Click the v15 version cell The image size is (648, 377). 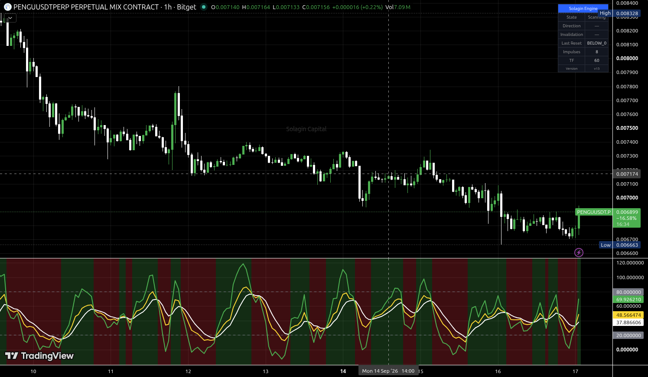[x=597, y=68]
